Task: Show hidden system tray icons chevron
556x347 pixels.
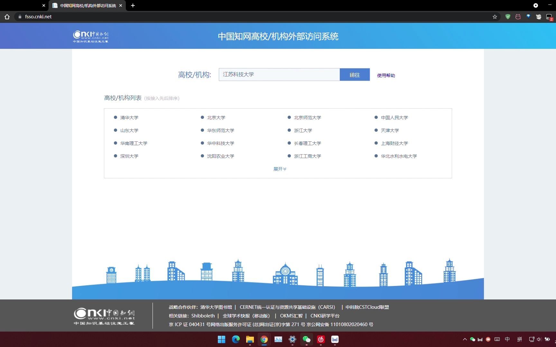Action: click(x=465, y=339)
